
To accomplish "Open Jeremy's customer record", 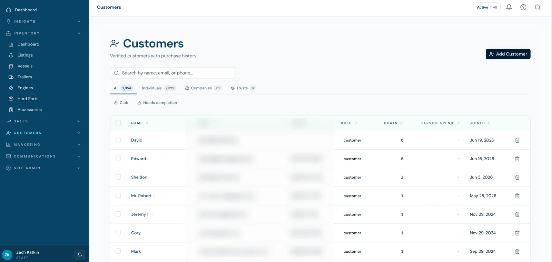I will pyautogui.click(x=138, y=214).
